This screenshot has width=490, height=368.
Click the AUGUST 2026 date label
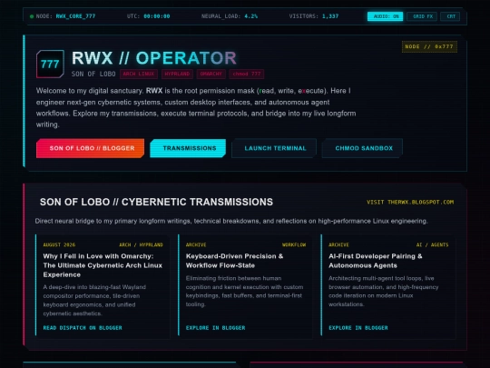[x=59, y=244]
